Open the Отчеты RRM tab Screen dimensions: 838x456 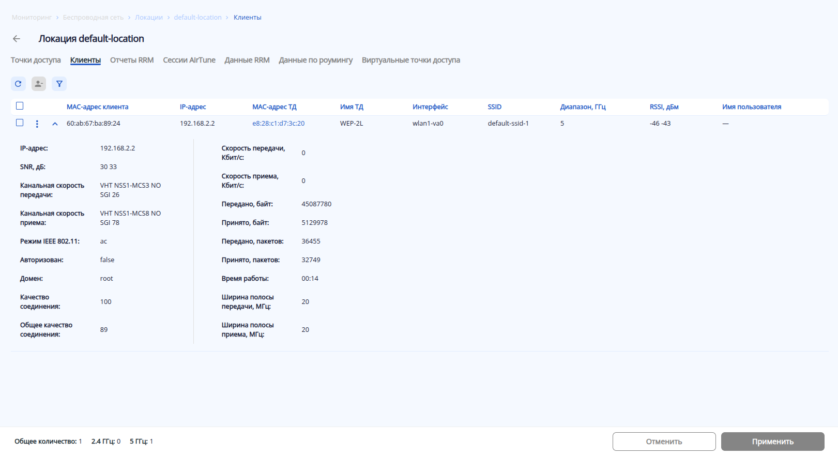click(x=132, y=60)
